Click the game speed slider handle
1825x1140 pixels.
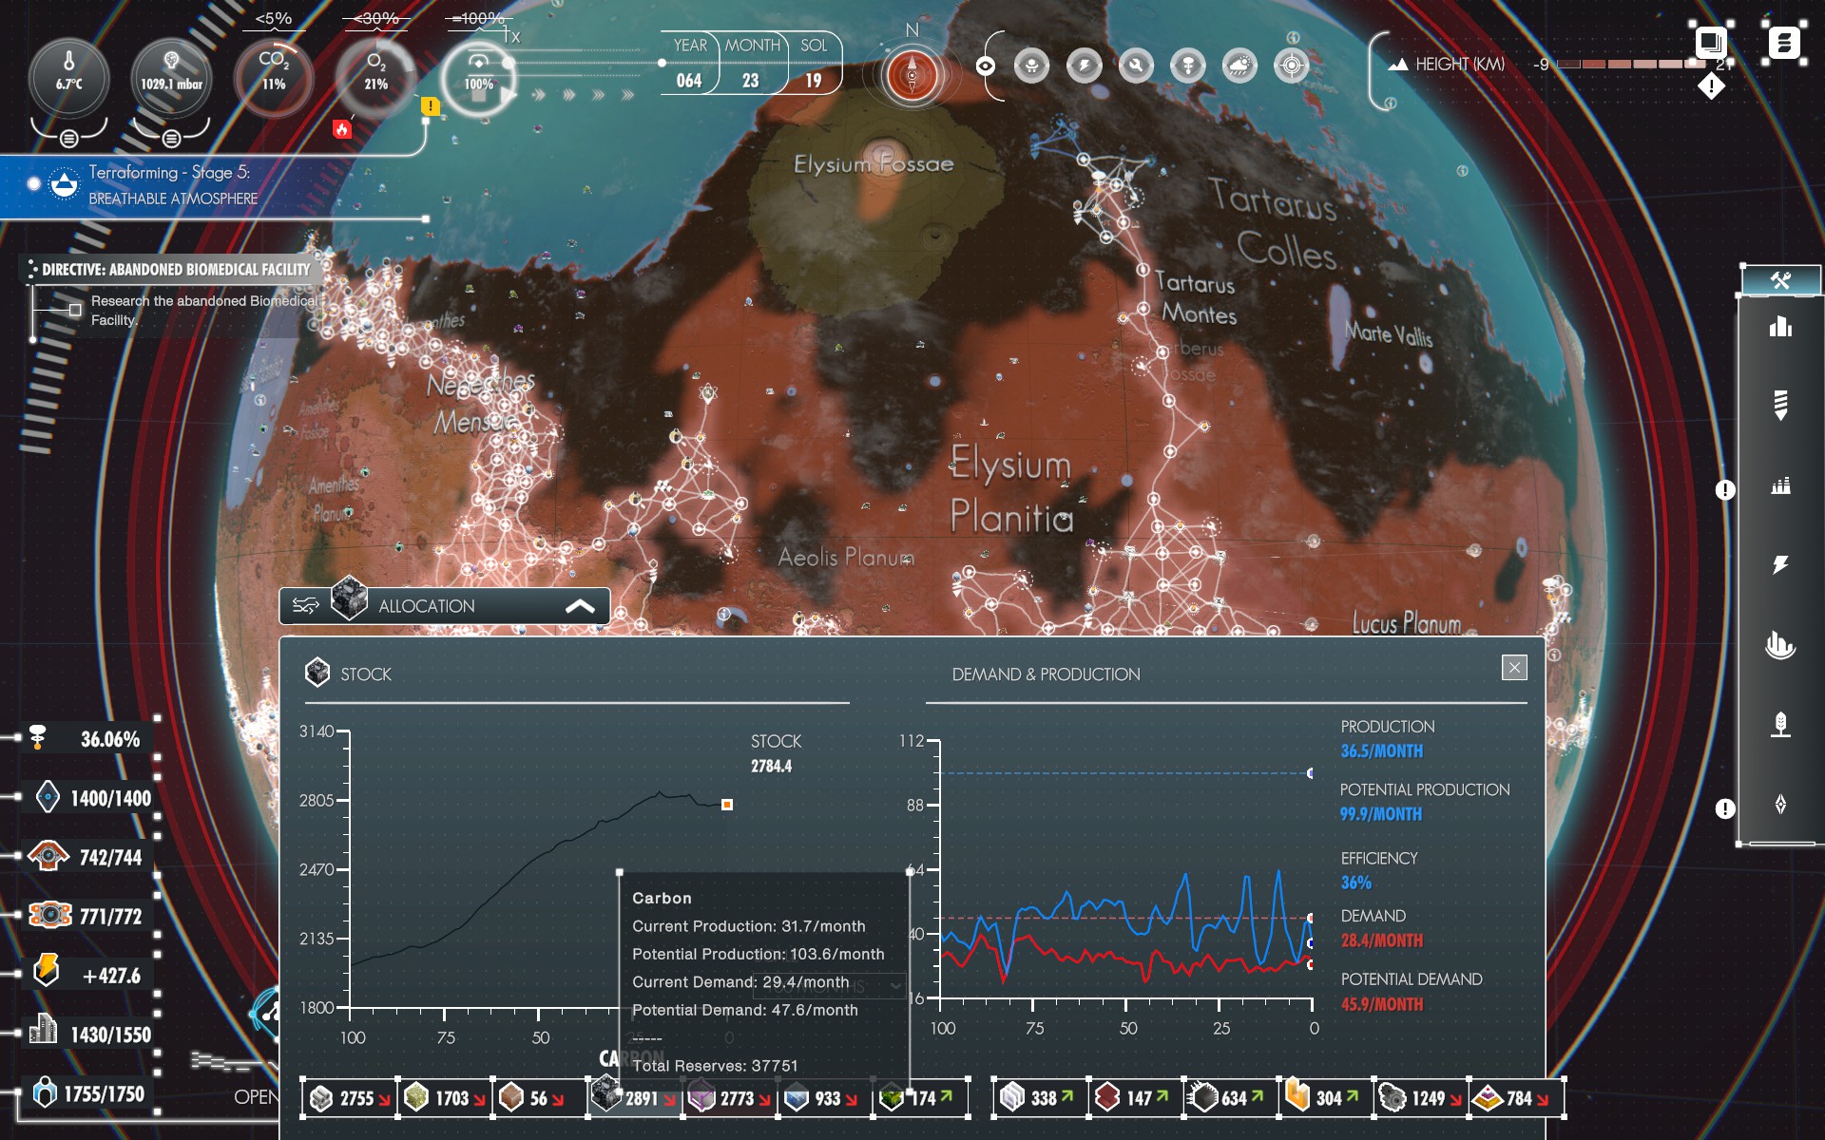click(x=509, y=63)
